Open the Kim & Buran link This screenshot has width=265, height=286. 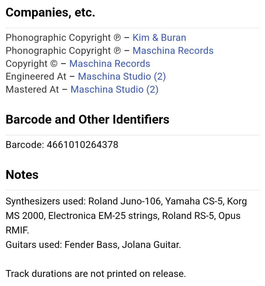159,38
